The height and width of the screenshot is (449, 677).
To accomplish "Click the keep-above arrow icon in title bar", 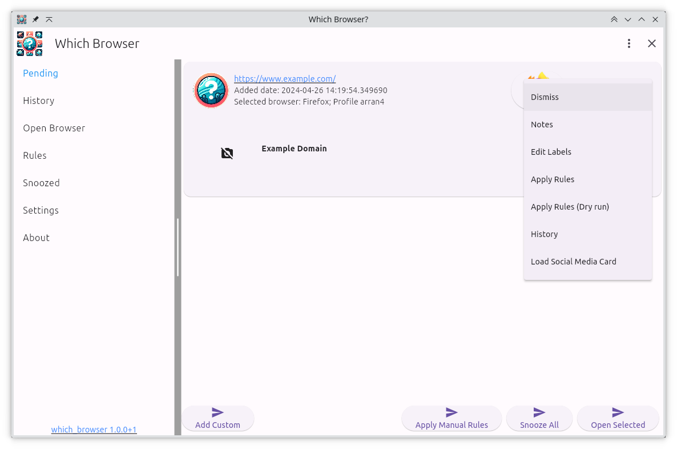I will click(x=49, y=19).
